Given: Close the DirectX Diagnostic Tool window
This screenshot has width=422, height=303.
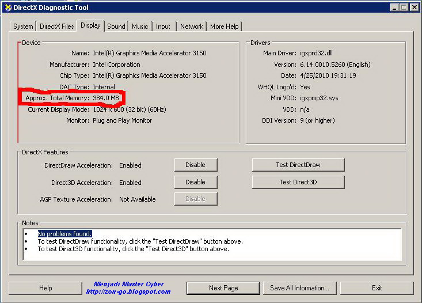Looking at the screenshot, I should click(x=414, y=7).
